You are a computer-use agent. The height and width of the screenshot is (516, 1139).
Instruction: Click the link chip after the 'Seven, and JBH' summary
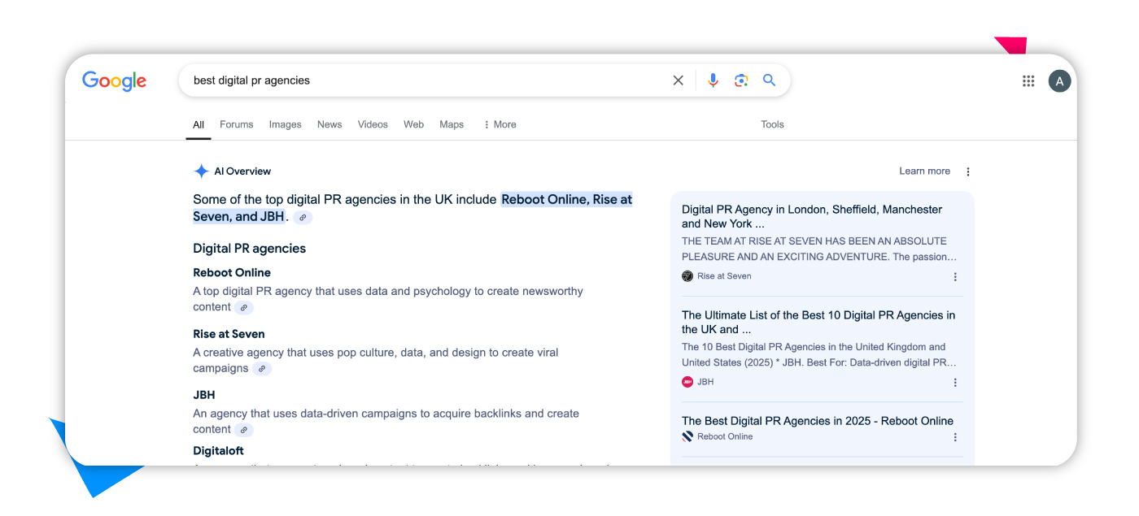pos(303,218)
